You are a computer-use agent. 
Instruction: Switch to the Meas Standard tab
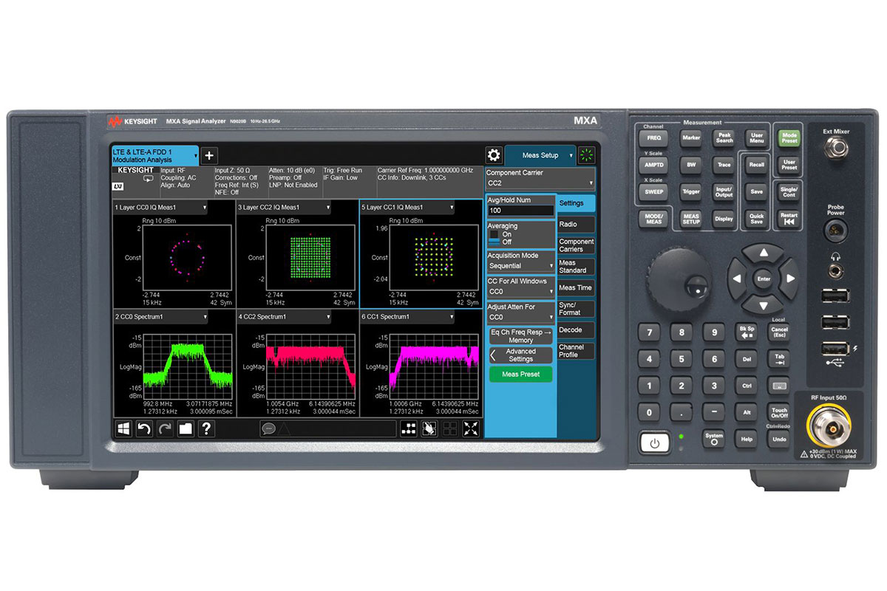[x=576, y=267]
